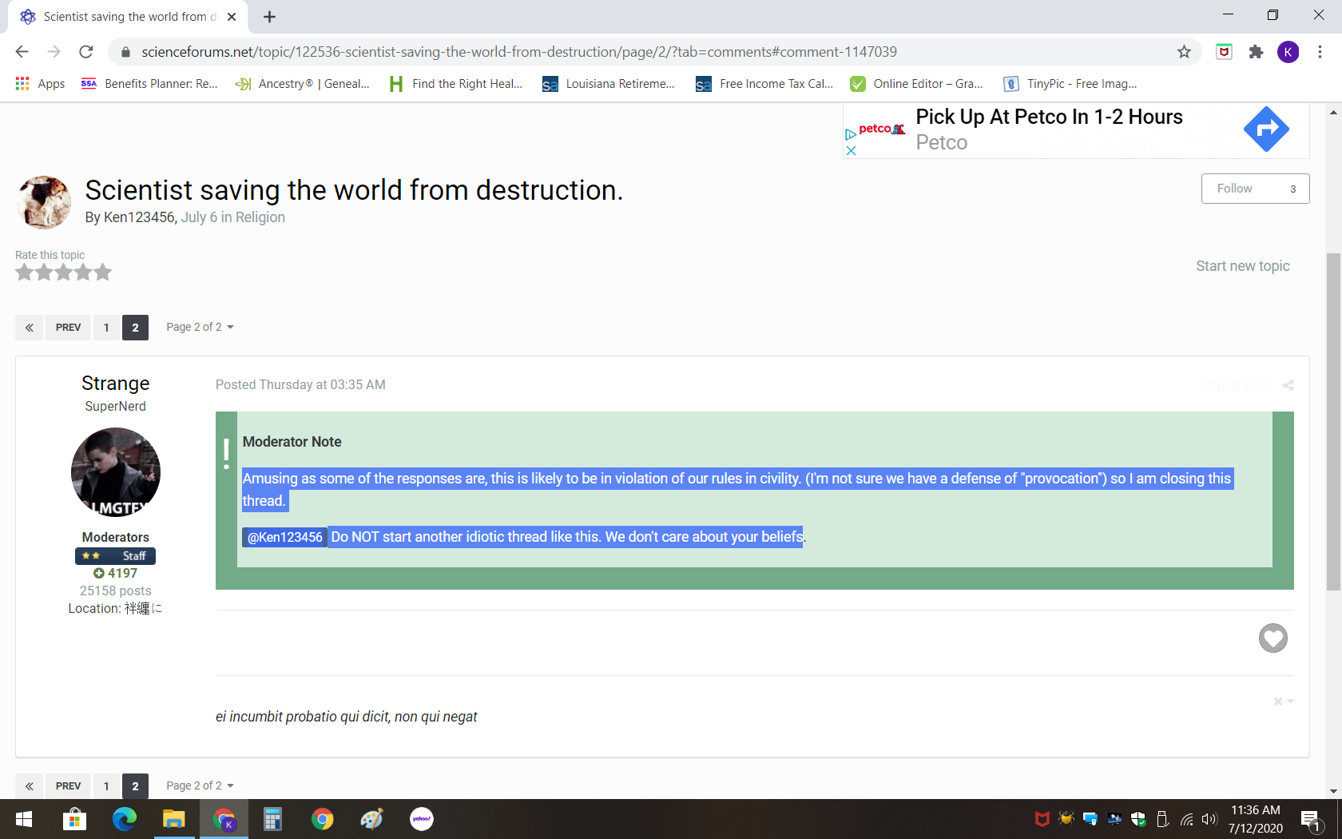Rate the topic one star
1342x839 pixels.
(x=25, y=273)
